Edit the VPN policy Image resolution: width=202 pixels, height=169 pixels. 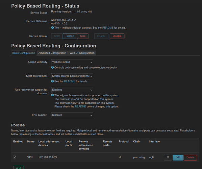coord(178,158)
